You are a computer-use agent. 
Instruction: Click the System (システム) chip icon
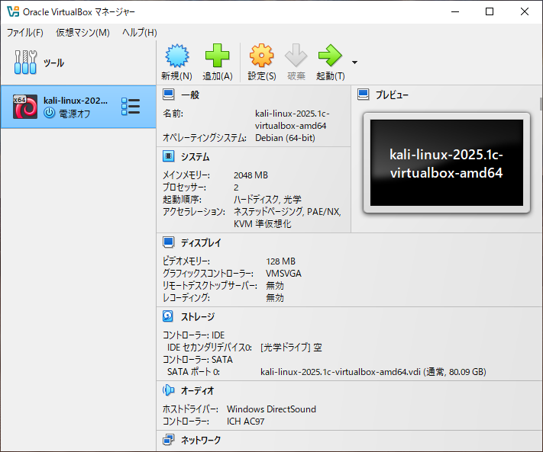coord(169,156)
